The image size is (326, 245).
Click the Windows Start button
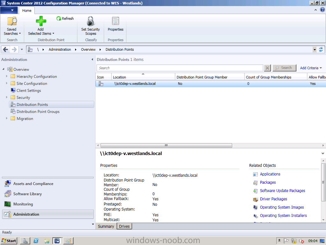pyautogui.click(x=9, y=241)
